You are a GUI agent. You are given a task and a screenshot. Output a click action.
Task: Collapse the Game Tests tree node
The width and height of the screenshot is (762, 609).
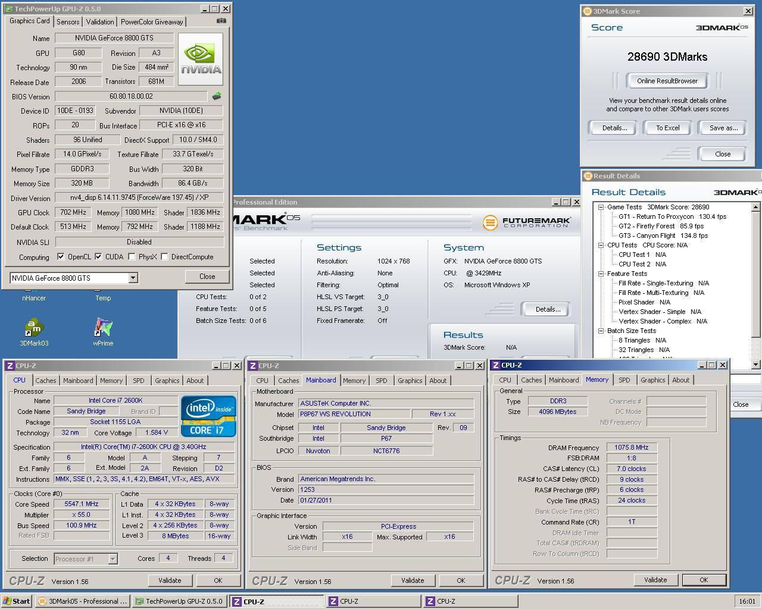[x=601, y=207]
